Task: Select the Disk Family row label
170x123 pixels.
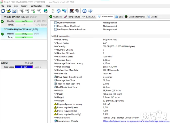Action: (x=63, y=39)
